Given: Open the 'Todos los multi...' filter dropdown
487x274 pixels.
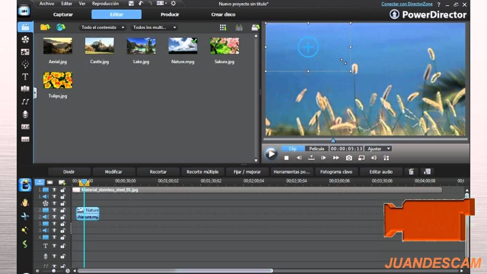Looking at the screenshot, I should 155,27.
